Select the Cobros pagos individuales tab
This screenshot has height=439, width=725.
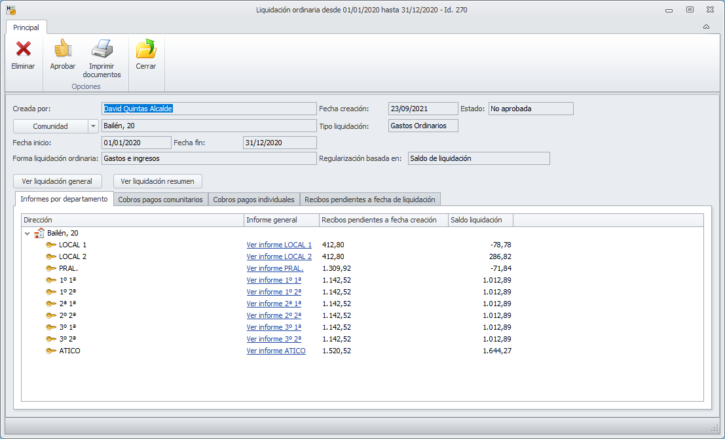coord(254,200)
